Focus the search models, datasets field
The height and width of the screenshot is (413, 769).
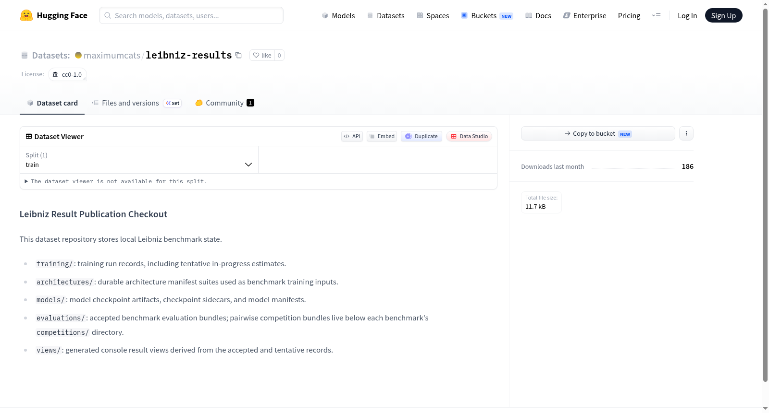click(191, 15)
